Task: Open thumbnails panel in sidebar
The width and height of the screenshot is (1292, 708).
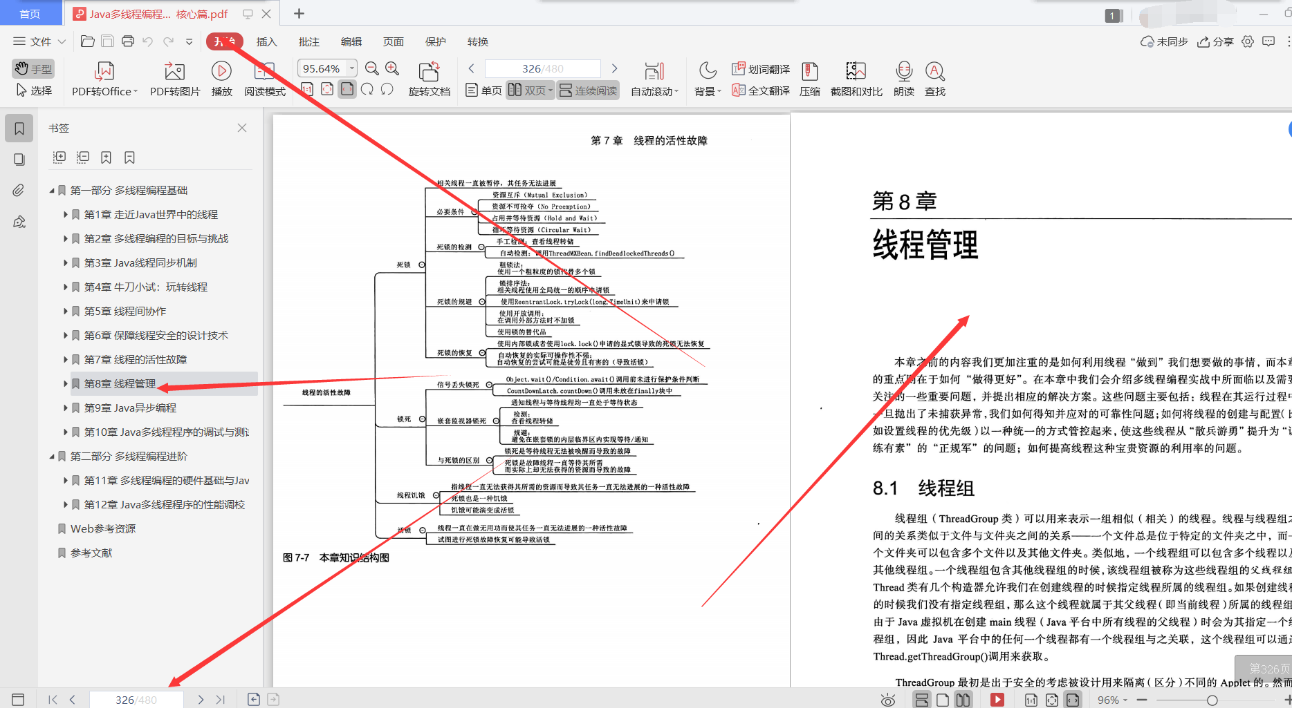Action: tap(19, 160)
